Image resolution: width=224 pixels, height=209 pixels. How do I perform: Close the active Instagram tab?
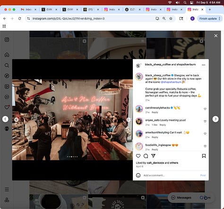click(202, 9)
